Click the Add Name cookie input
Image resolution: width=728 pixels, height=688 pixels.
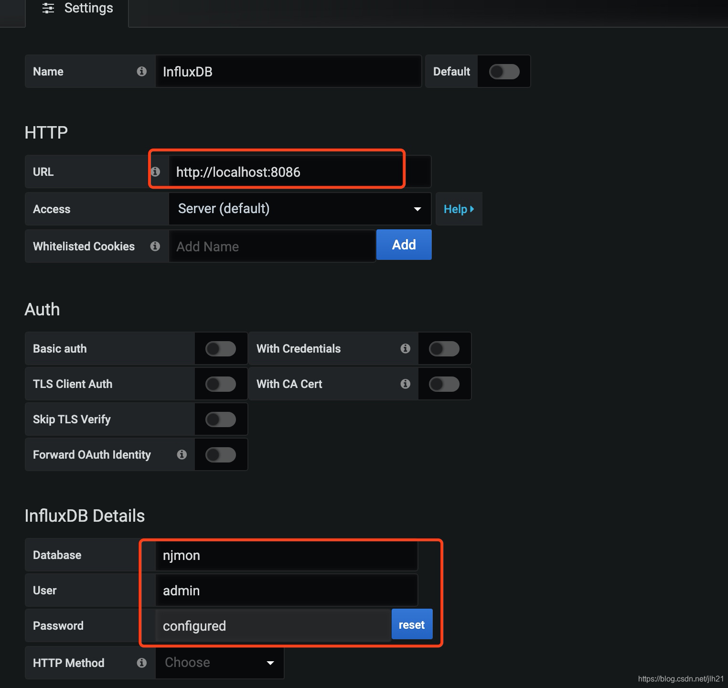click(272, 246)
